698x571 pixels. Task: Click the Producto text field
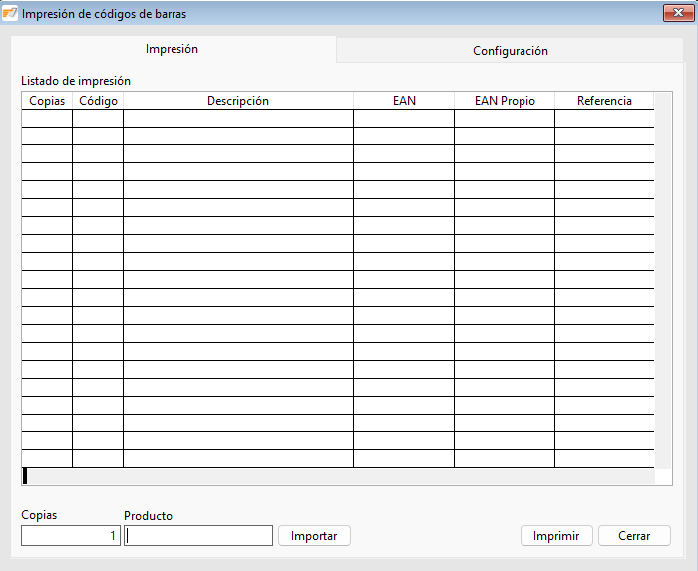[198, 536]
